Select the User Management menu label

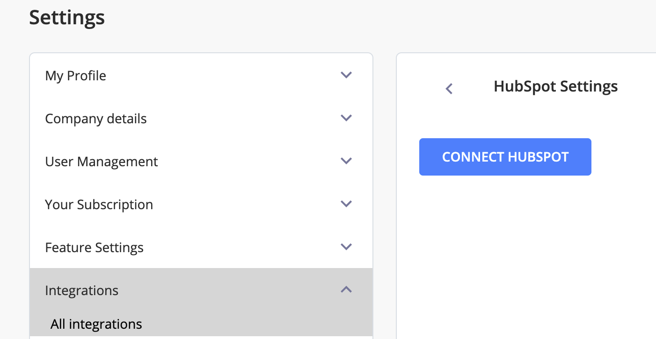[x=101, y=162]
